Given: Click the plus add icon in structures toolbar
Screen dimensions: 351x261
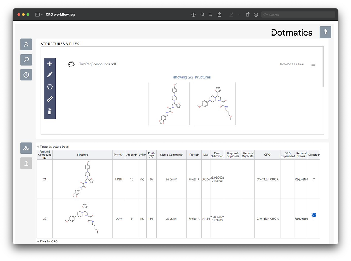Looking at the screenshot, I should coord(50,64).
